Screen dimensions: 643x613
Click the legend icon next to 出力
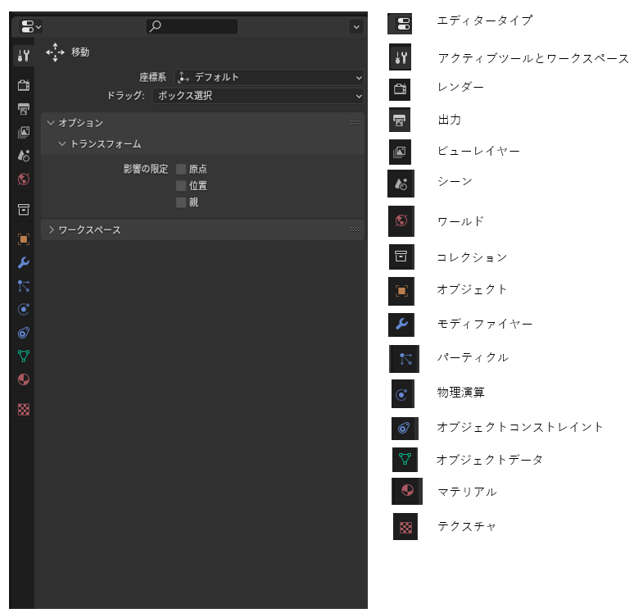[x=400, y=120]
